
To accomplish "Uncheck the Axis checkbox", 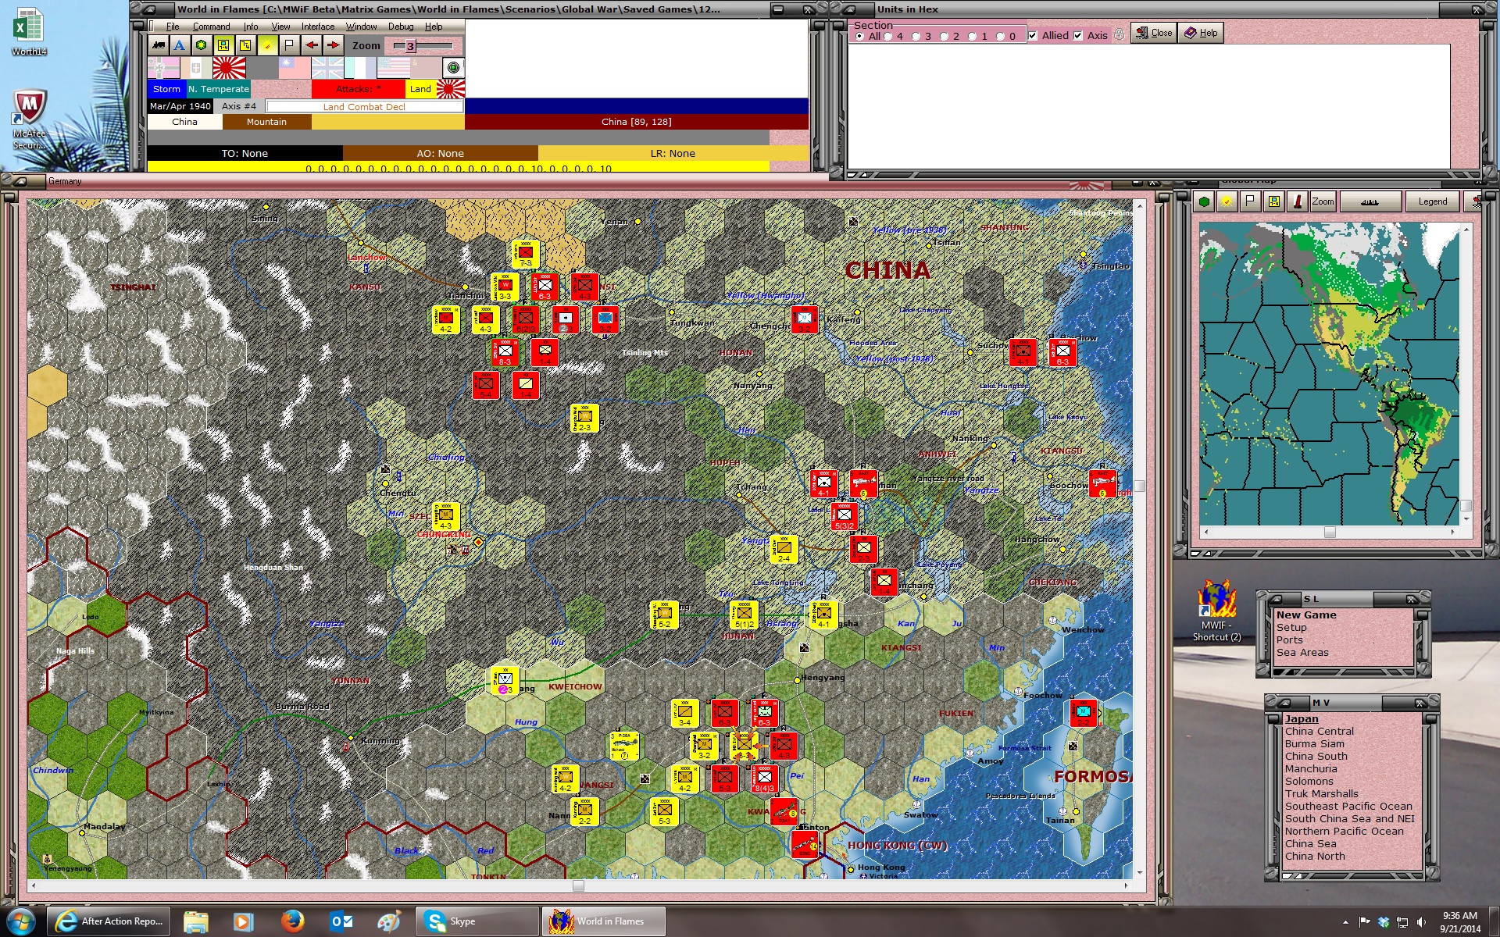I will tap(1078, 36).
